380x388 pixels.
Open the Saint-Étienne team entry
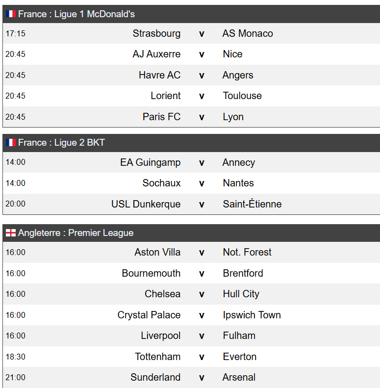(252, 204)
